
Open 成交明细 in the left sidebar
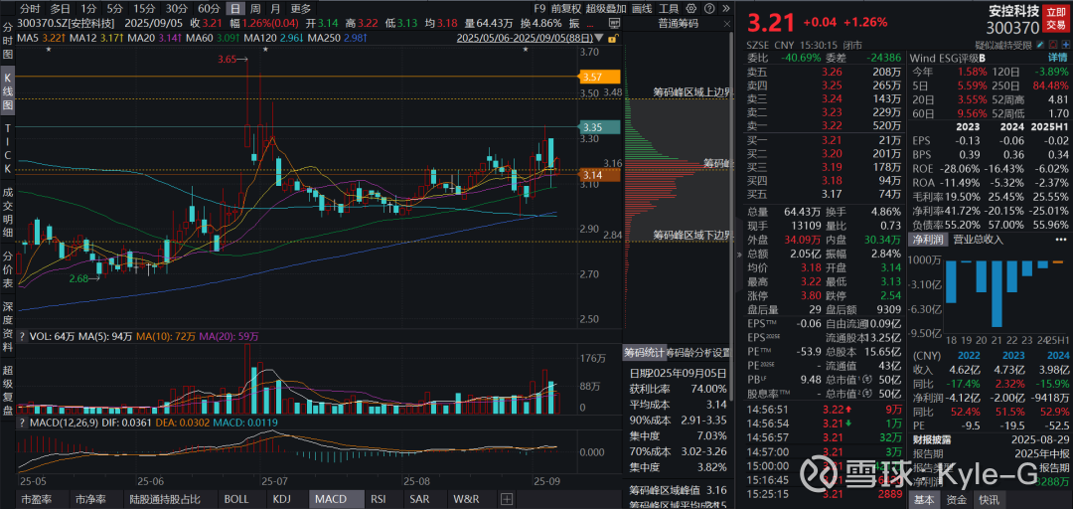(x=8, y=211)
